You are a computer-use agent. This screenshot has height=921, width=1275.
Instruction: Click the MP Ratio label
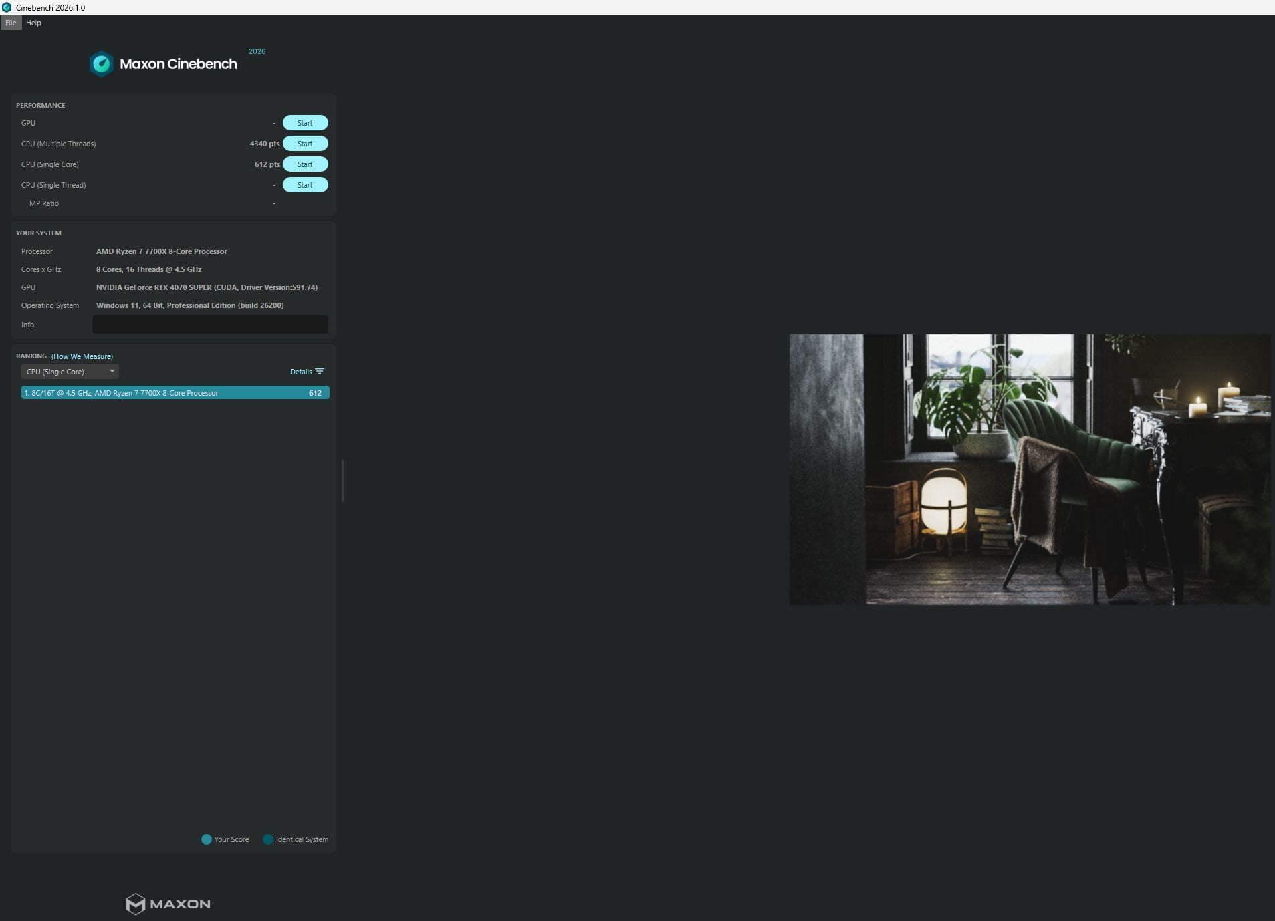44,203
